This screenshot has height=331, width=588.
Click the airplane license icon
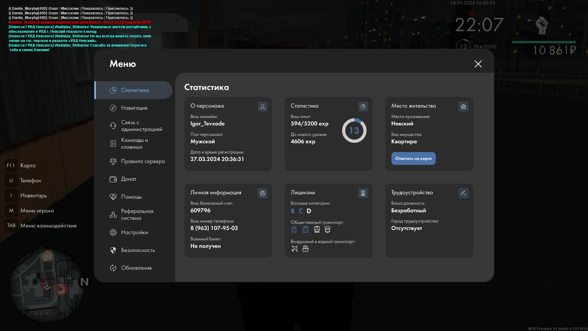[294, 249]
